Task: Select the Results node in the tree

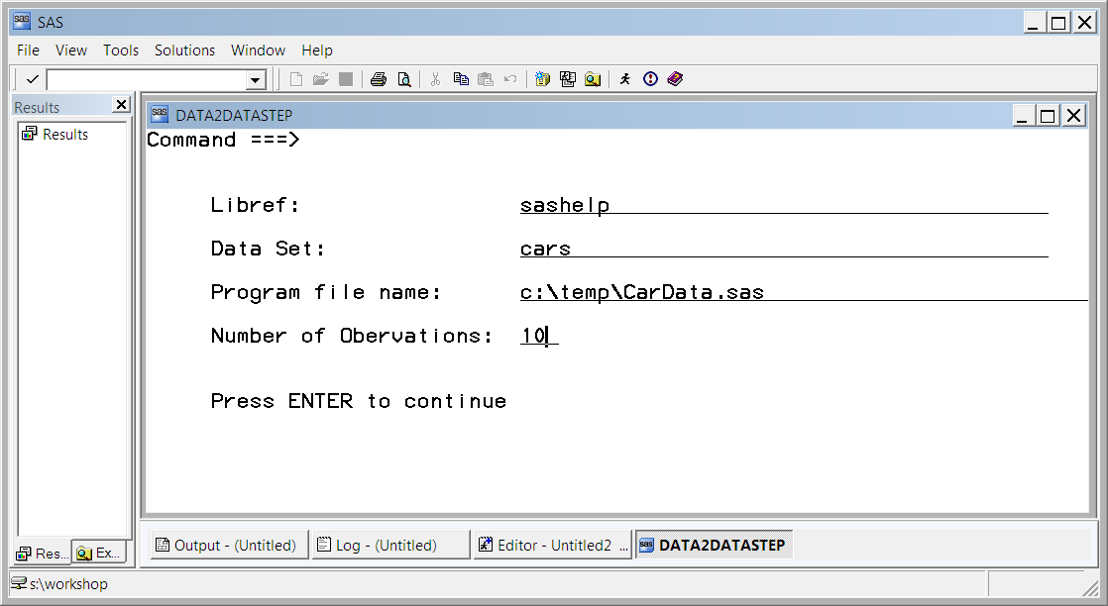Action: click(64, 135)
